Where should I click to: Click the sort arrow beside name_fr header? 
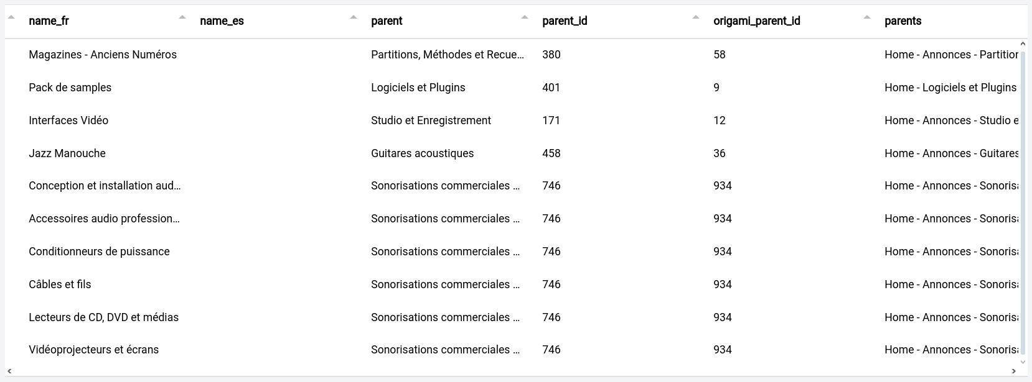182,17
